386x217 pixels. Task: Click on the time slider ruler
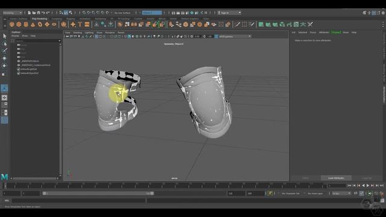[x=165, y=186]
